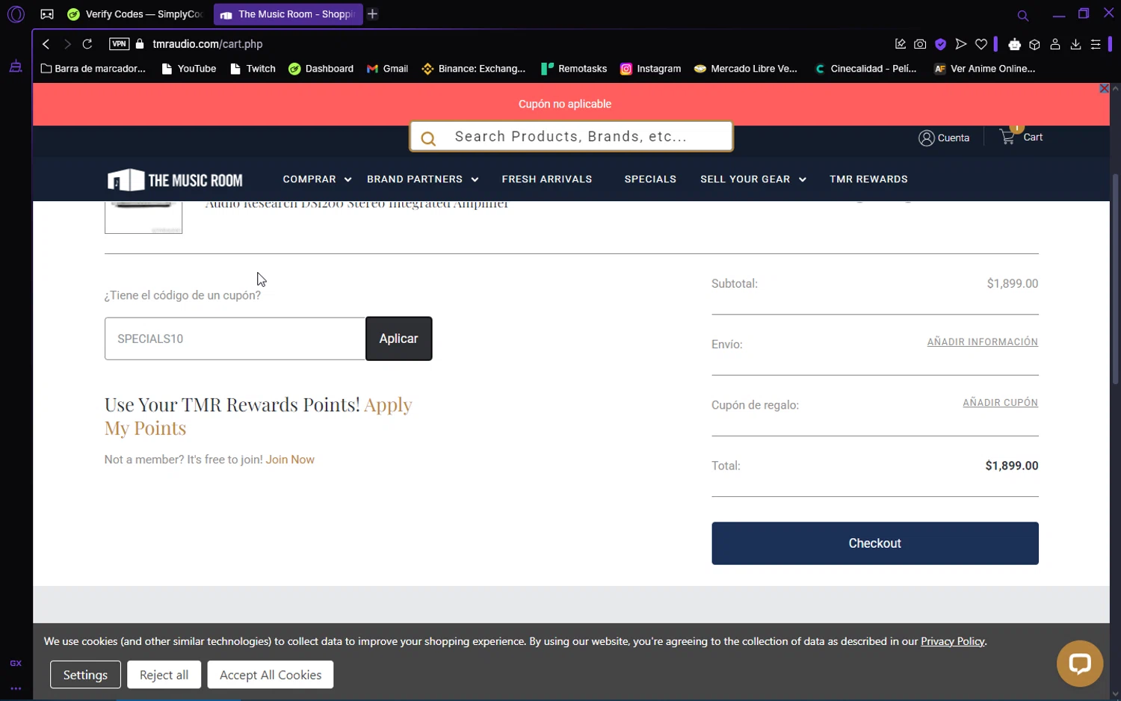Reload the page with the refresh icon
Image resolution: width=1121 pixels, height=701 pixels.
click(x=87, y=44)
